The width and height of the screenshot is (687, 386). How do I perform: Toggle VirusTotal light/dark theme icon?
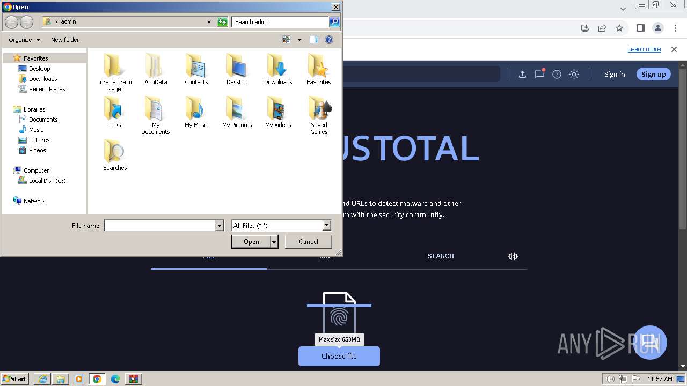click(574, 75)
